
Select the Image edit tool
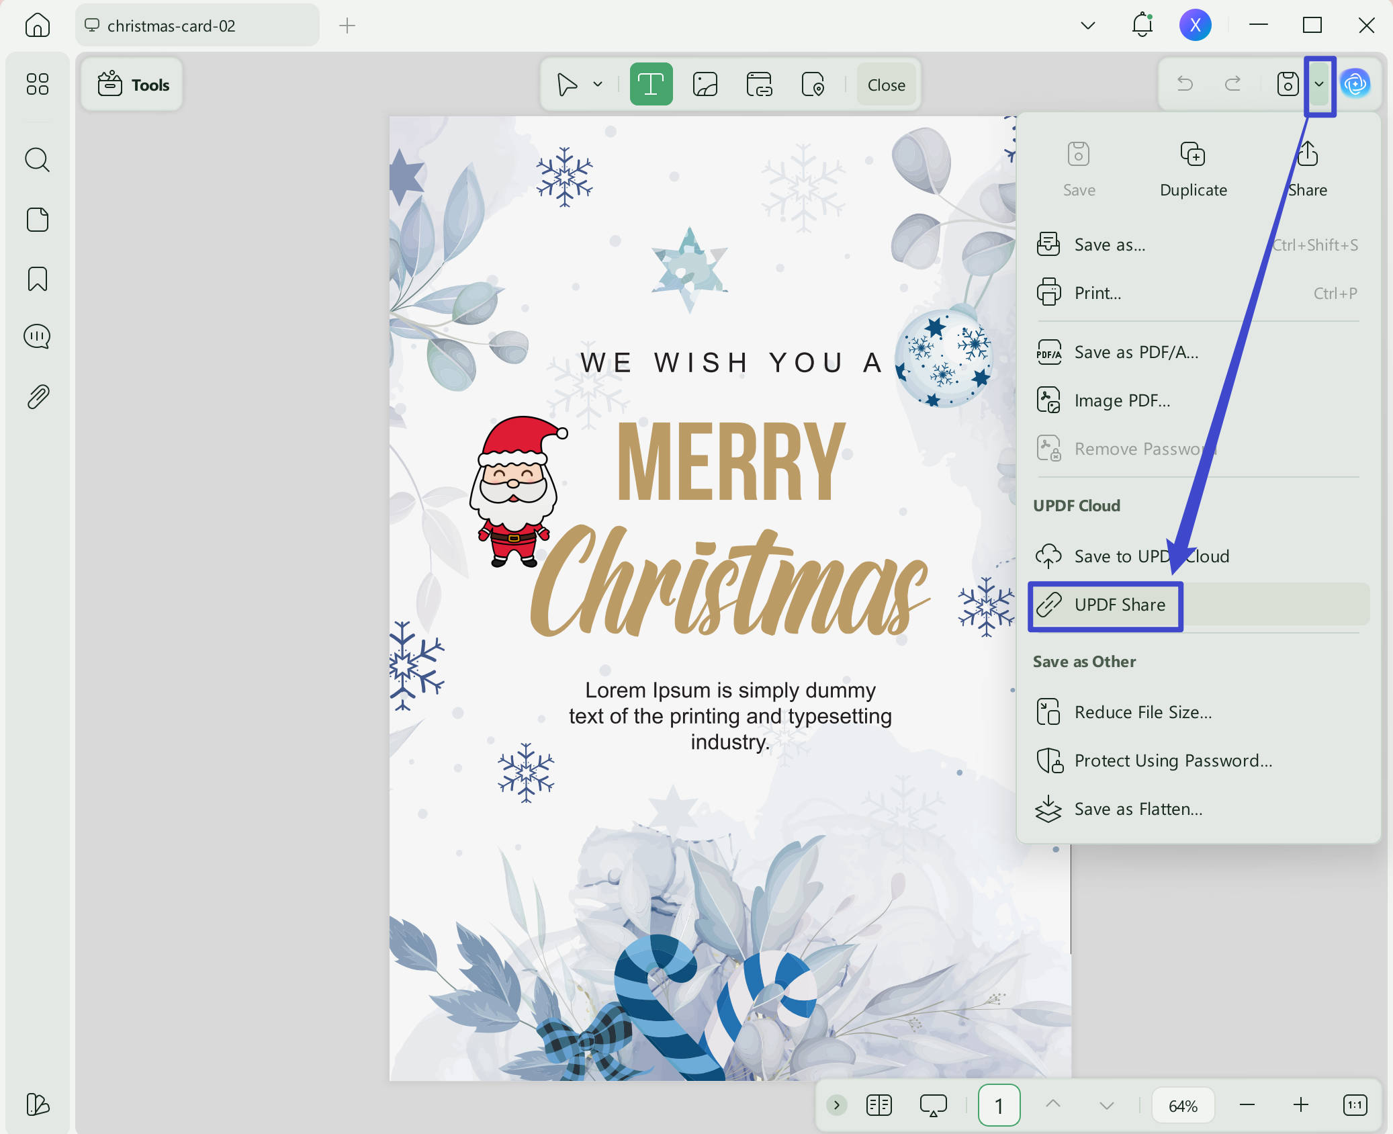(705, 85)
